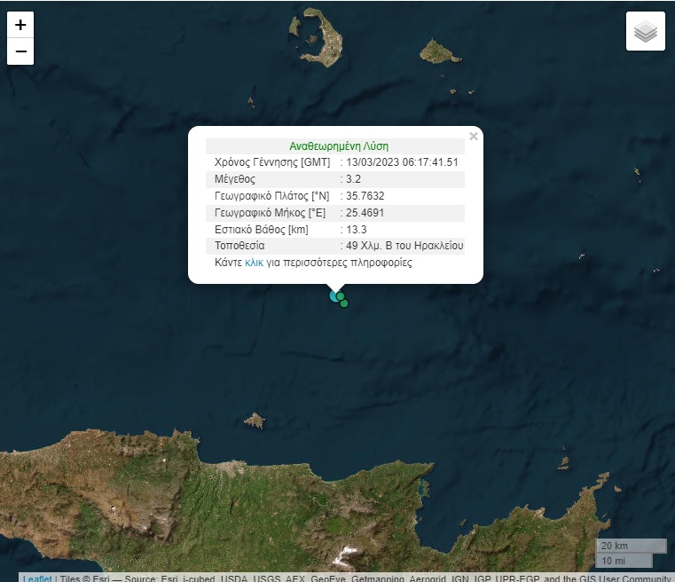Select the lowest green earthquake marker
Image resolution: width=675 pixels, height=582 pixels.
[344, 303]
